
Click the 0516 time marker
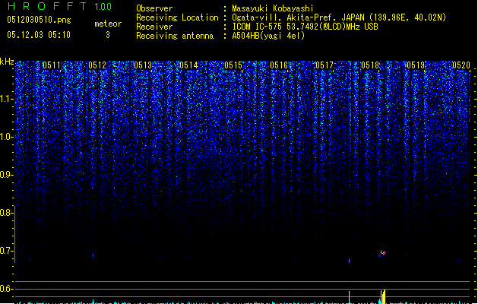pos(279,65)
